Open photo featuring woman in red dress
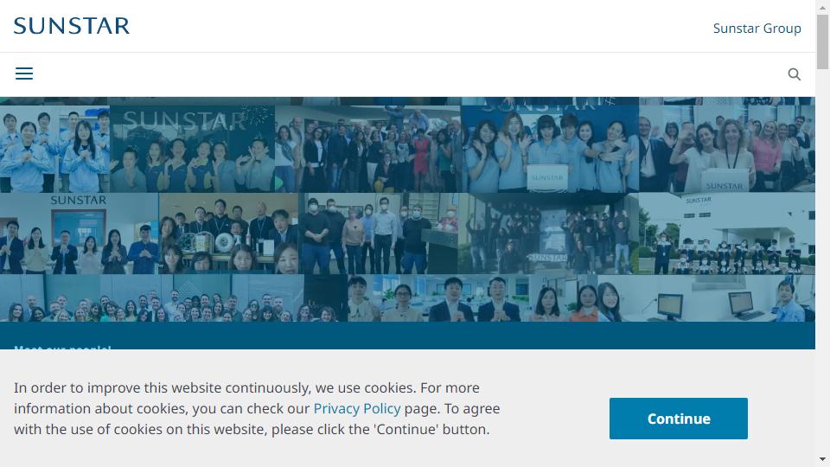 point(368,149)
